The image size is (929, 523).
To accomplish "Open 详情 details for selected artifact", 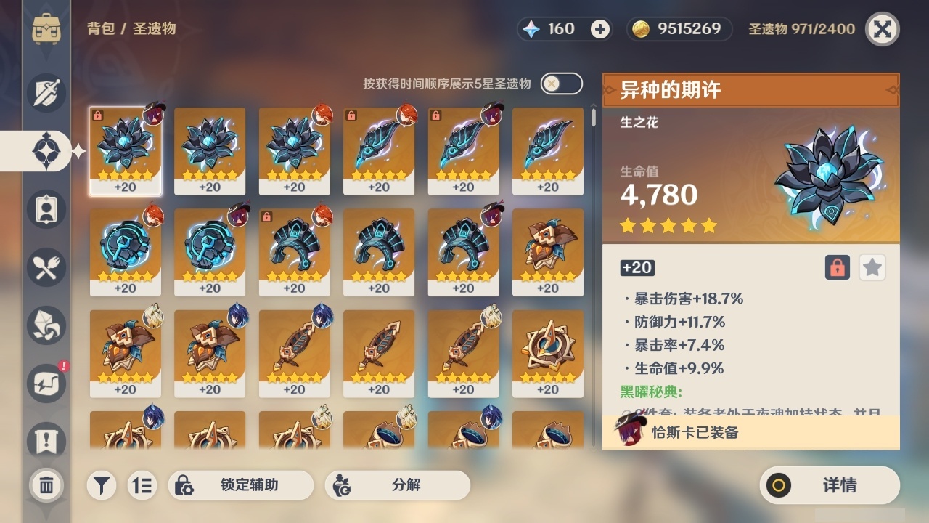I will tap(830, 485).
